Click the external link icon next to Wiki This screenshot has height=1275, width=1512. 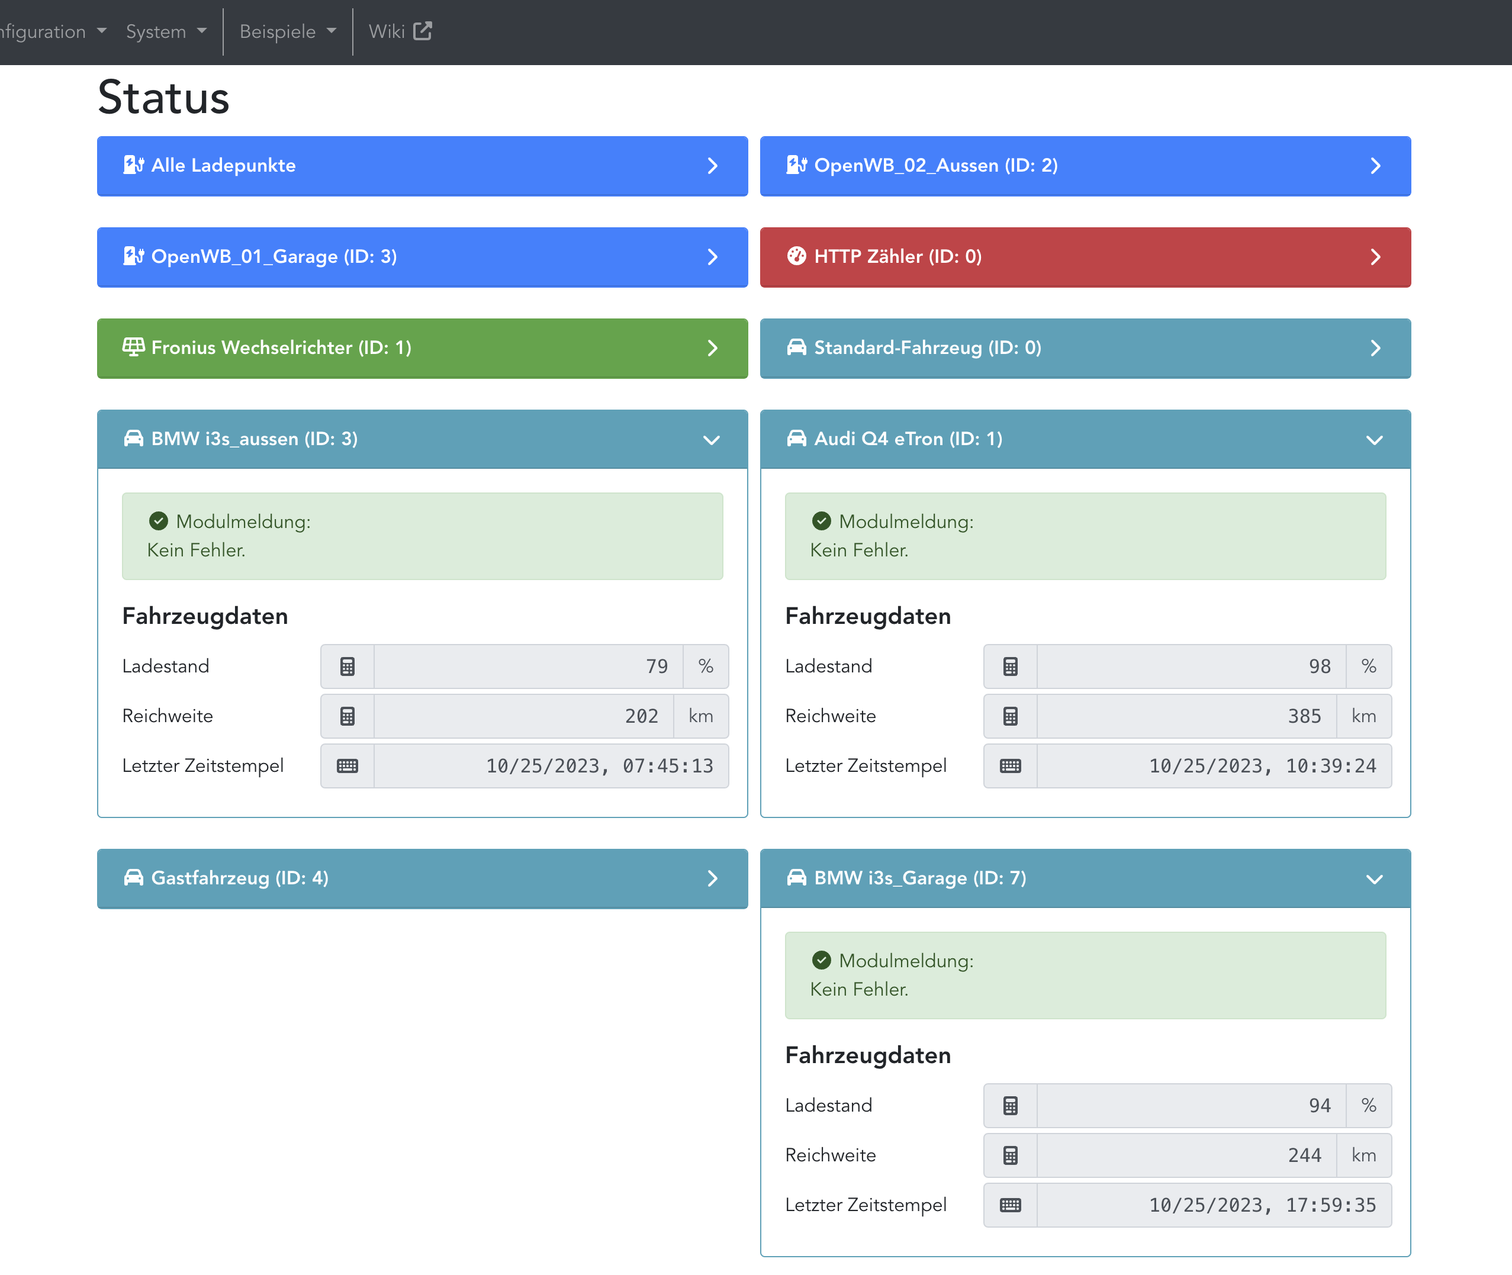point(422,31)
